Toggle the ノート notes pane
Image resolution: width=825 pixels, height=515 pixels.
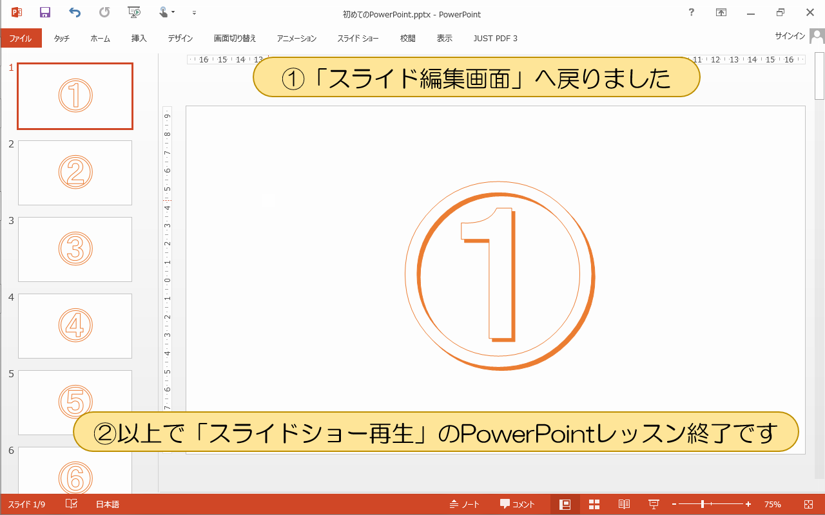(x=465, y=505)
